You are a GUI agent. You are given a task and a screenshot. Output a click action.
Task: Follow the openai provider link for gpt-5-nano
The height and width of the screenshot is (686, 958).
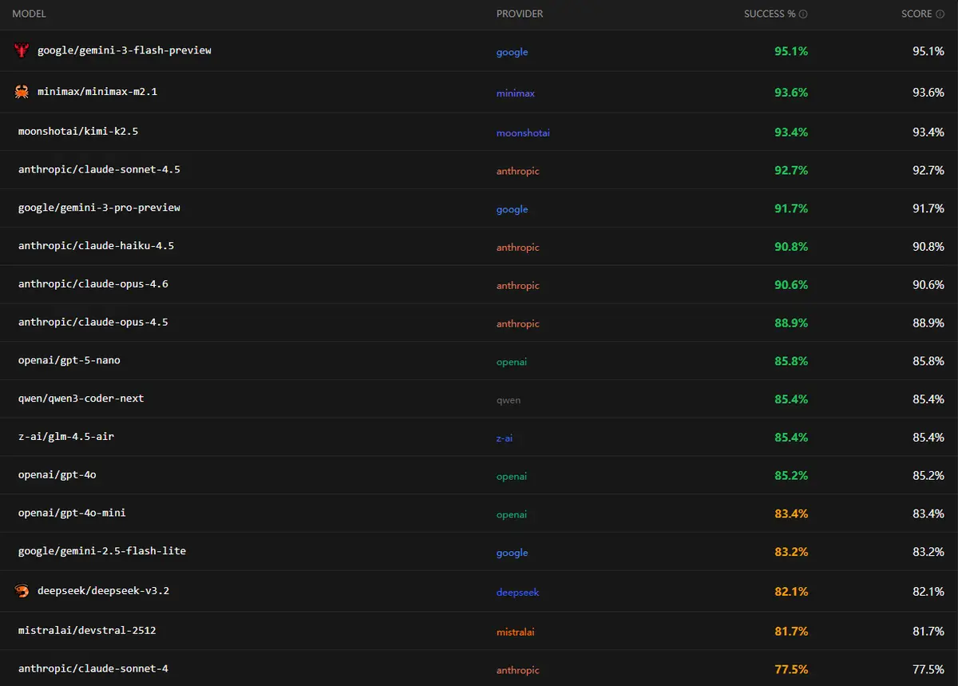point(512,362)
